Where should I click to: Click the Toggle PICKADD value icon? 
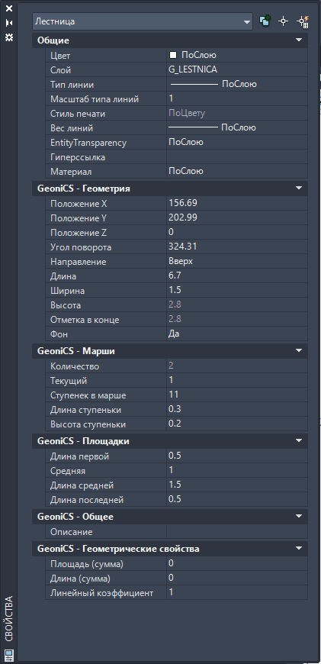click(265, 21)
